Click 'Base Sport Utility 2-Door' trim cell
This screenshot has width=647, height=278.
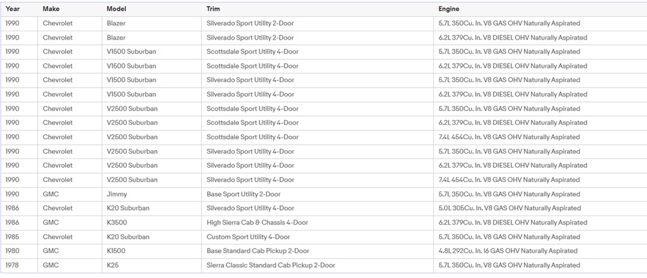[243, 195]
